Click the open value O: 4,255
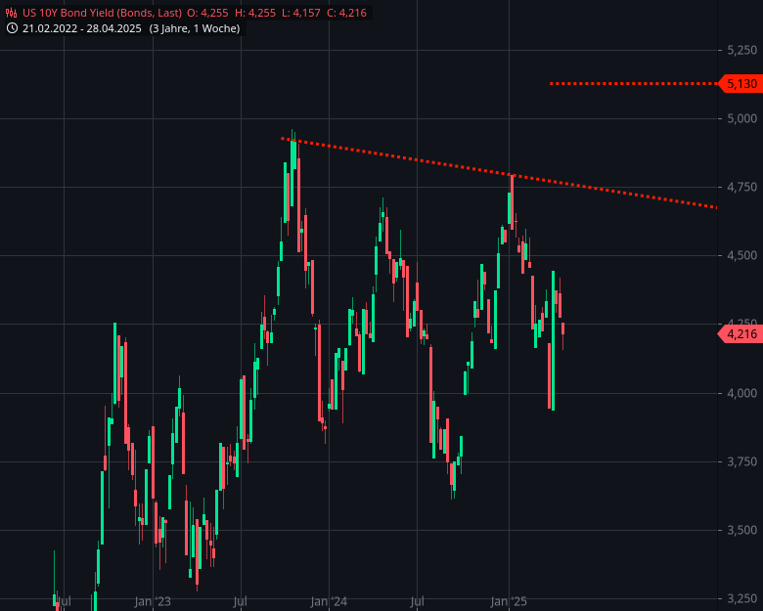763x611 pixels. [x=207, y=13]
